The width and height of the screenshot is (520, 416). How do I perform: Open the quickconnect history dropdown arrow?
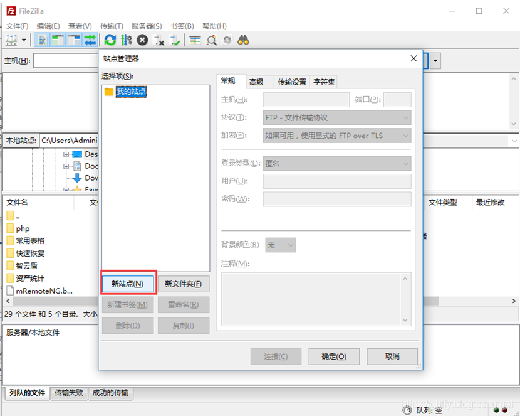tap(435, 61)
